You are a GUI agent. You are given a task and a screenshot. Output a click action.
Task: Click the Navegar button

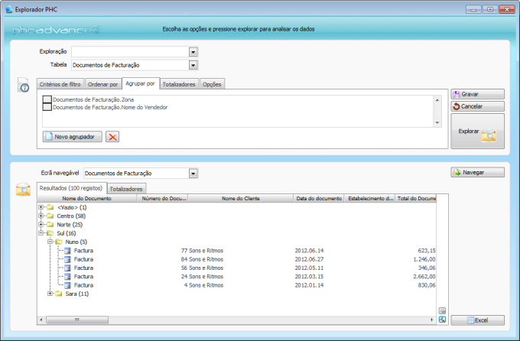click(x=477, y=172)
